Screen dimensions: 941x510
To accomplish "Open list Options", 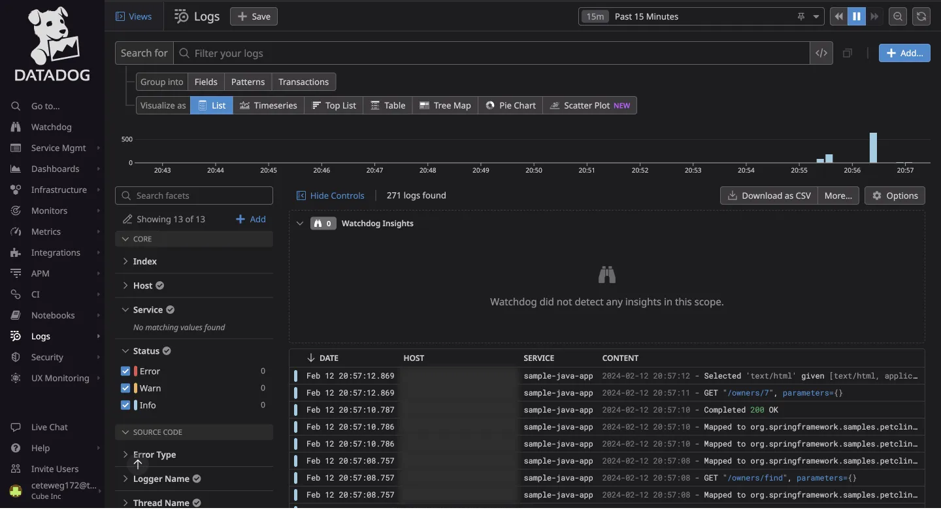I will point(895,195).
